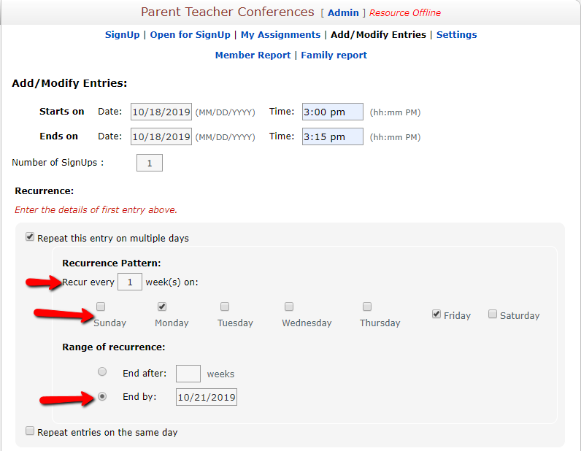Click the Number of SignUps field

150,163
